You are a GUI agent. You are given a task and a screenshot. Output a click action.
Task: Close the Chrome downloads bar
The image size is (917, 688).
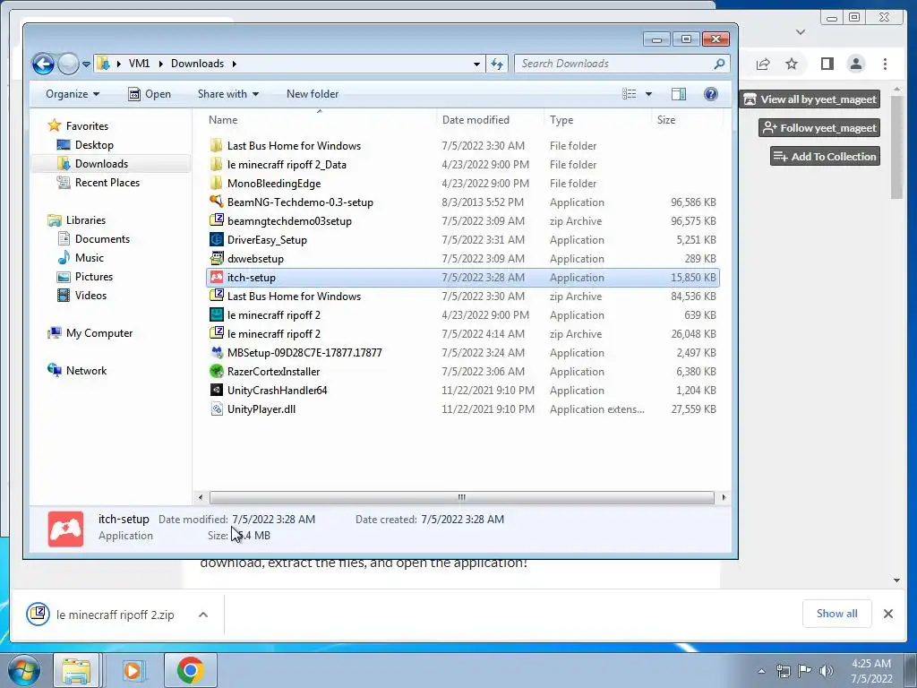point(887,613)
